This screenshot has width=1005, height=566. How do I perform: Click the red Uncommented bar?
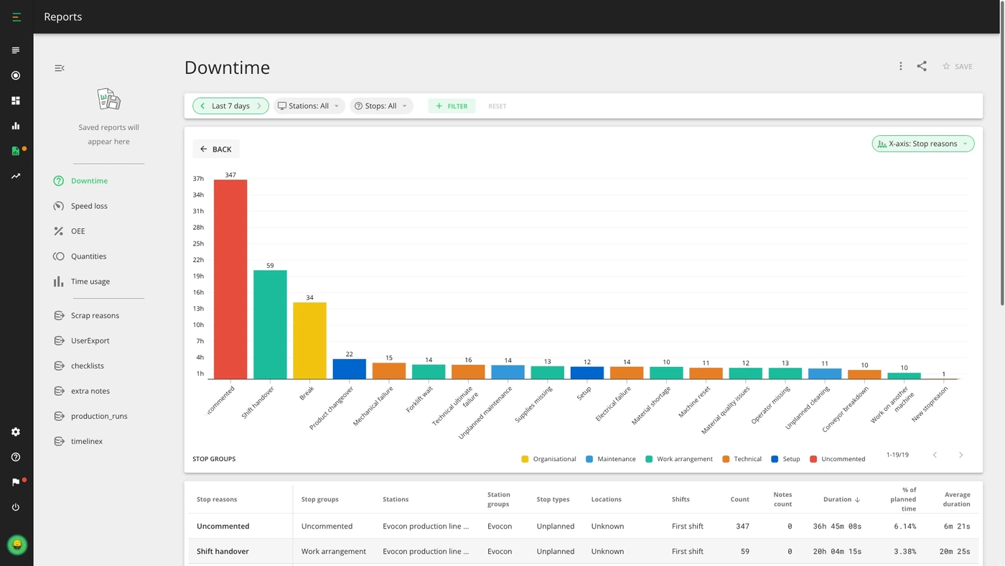pos(230,279)
